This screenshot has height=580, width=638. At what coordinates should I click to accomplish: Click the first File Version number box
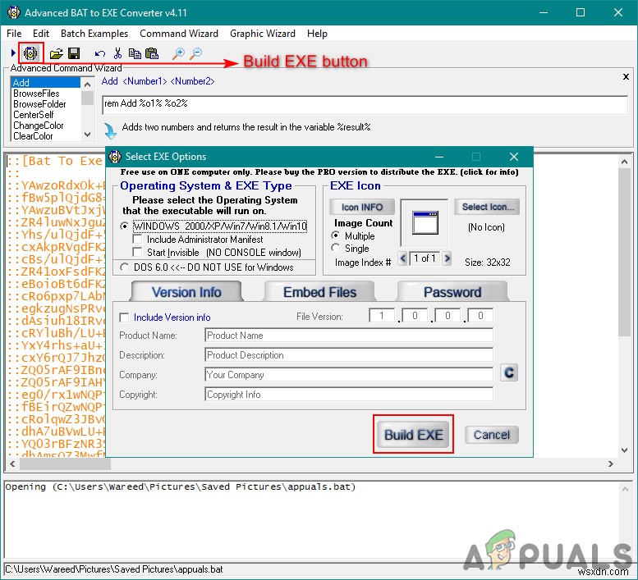(x=382, y=315)
